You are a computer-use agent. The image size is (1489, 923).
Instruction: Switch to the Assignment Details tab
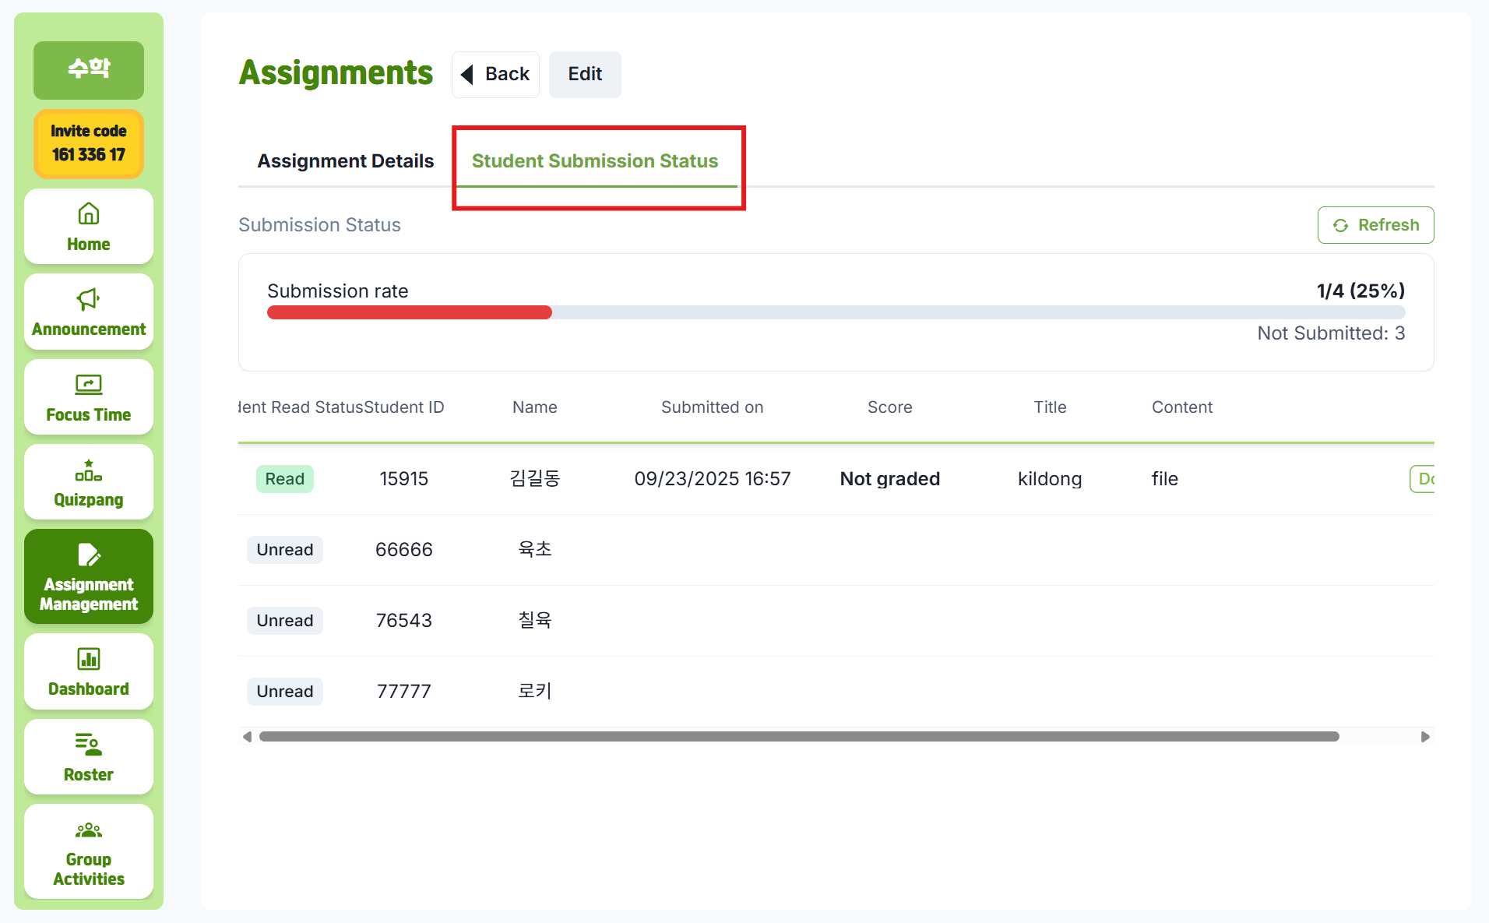click(x=345, y=161)
